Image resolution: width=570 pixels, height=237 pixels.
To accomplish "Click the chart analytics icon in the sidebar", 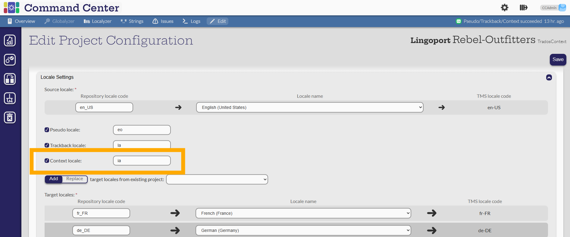I will pos(10,41).
